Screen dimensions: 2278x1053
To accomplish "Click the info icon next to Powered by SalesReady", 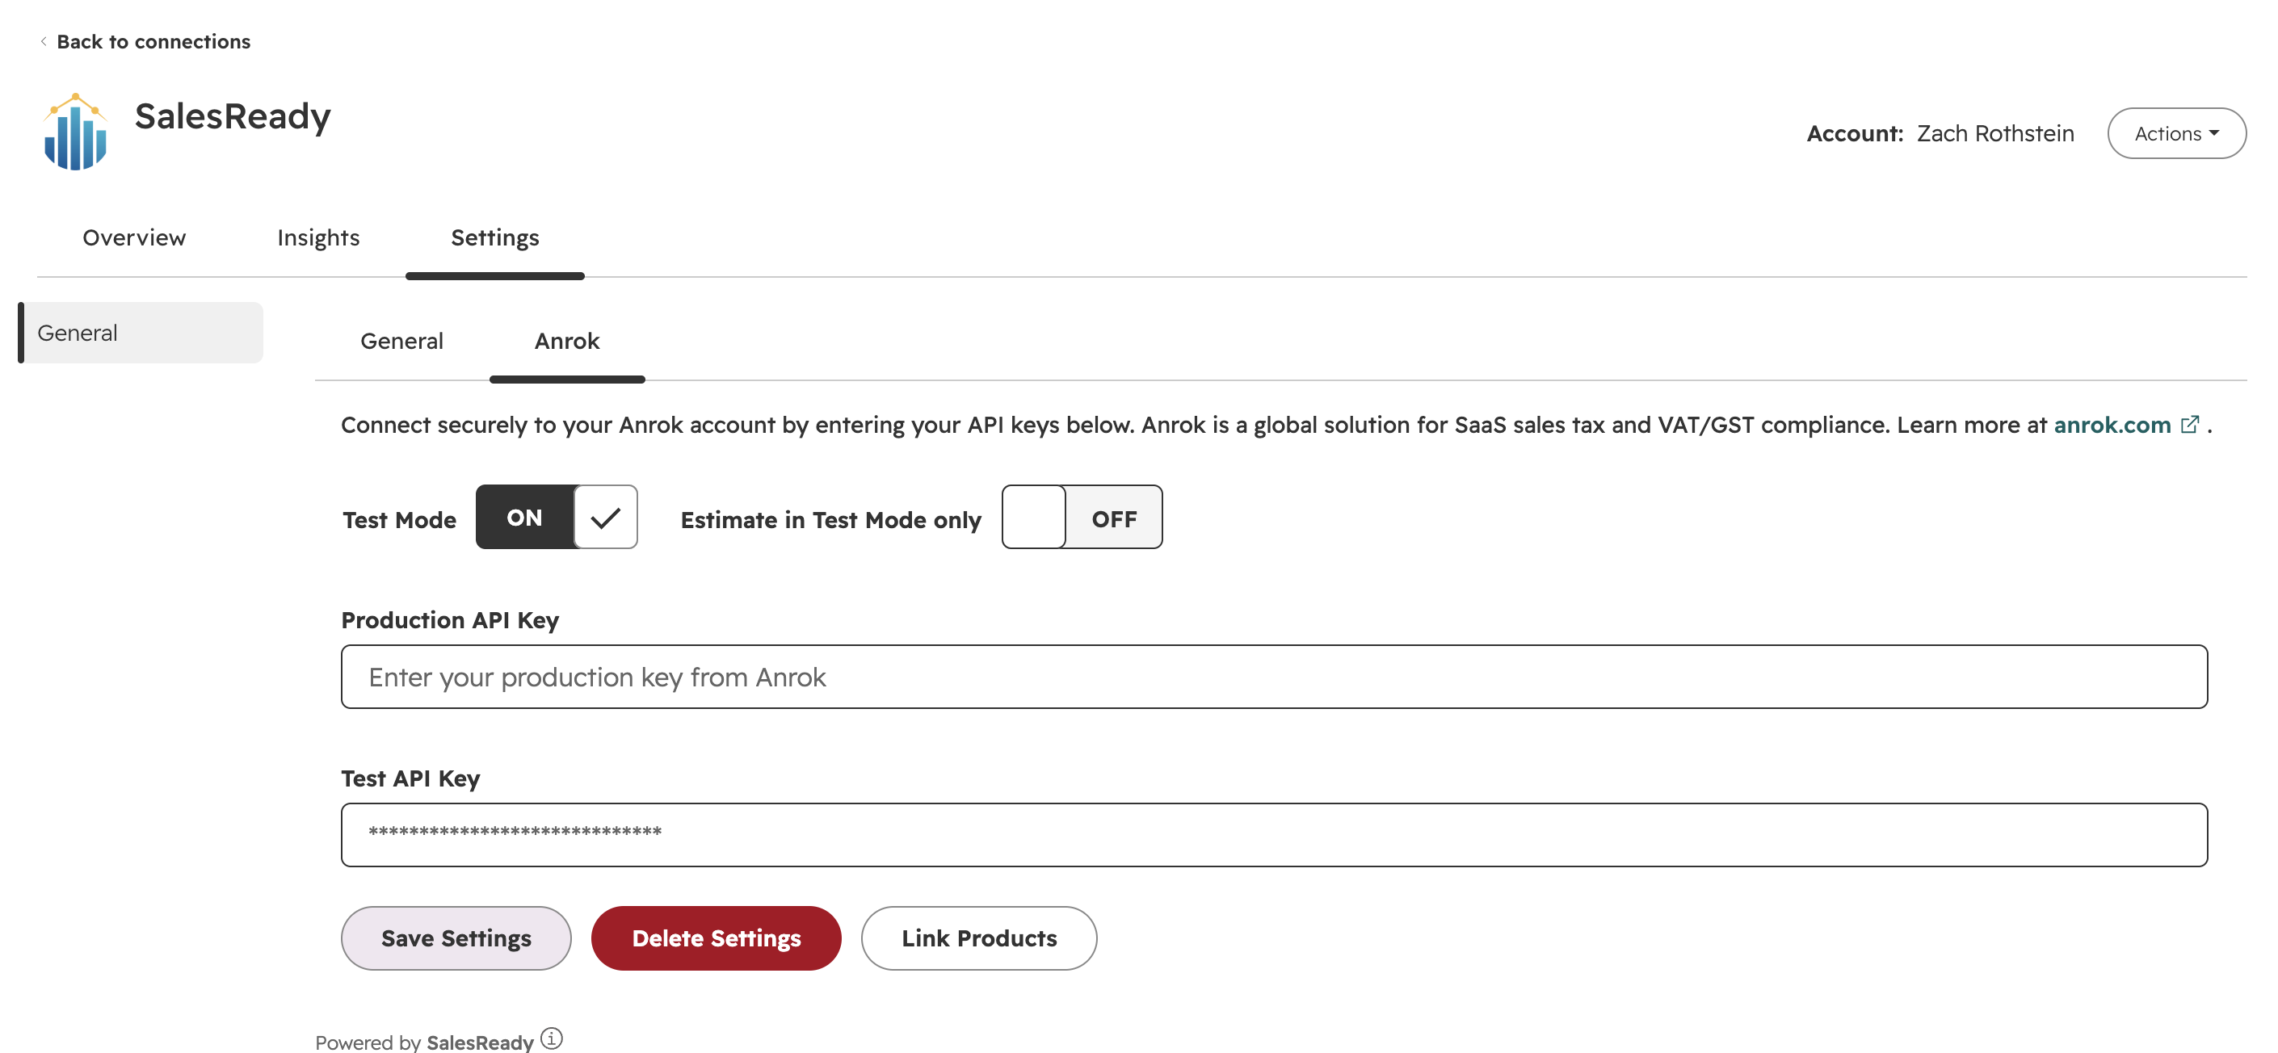I will coord(552,1038).
